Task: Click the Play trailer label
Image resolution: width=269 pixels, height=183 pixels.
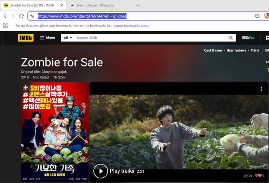Action: pos(122,171)
